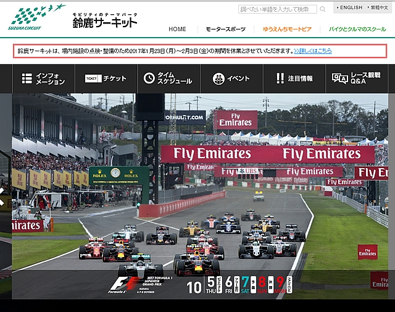The image size is (395, 312).
Task: Open the 注目情報 section
Action: tap(294, 78)
